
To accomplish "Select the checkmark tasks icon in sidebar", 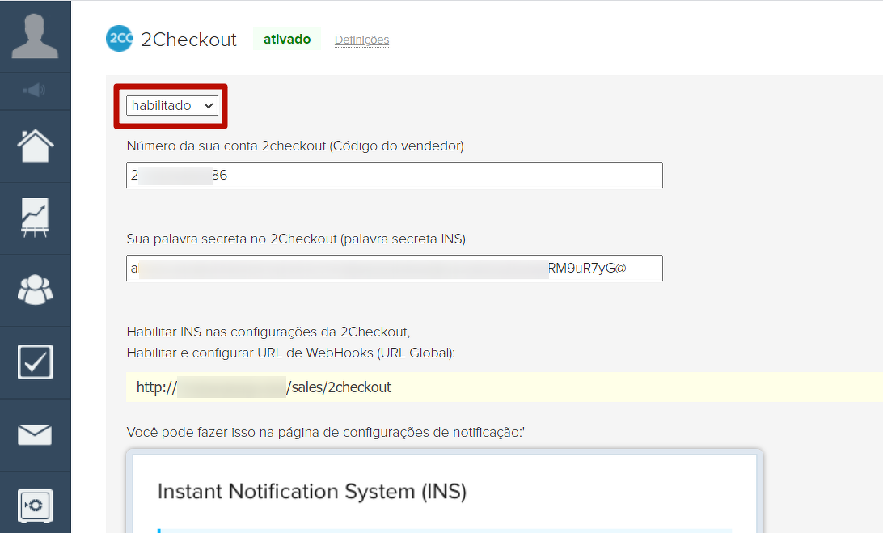I will [35, 362].
